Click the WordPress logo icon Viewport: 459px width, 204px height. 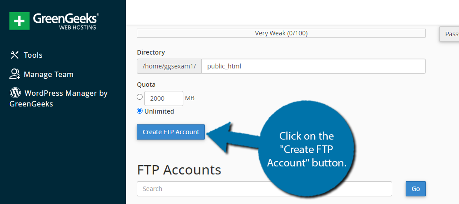coord(15,93)
